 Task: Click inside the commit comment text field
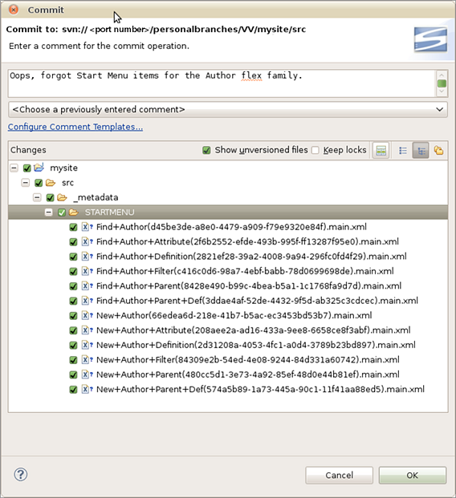coord(222,83)
